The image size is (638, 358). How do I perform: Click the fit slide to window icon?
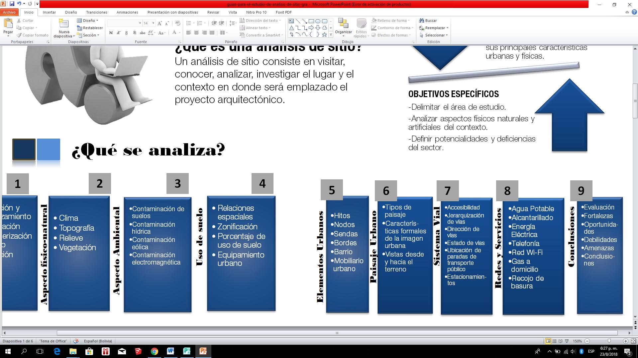[x=633, y=341]
